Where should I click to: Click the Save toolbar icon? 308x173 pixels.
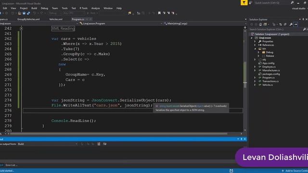(24, 13)
